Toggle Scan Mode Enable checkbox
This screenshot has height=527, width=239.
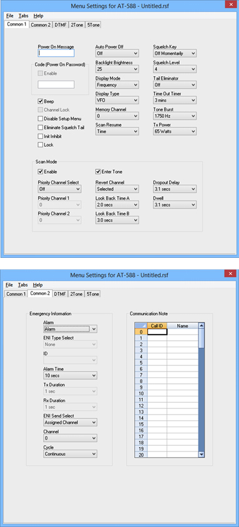41,172
